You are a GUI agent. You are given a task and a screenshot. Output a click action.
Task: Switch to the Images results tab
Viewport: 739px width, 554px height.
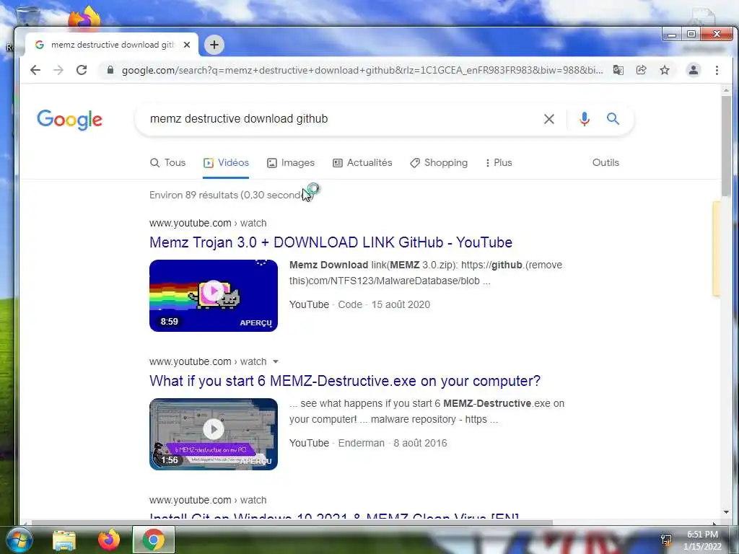tap(291, 162)
